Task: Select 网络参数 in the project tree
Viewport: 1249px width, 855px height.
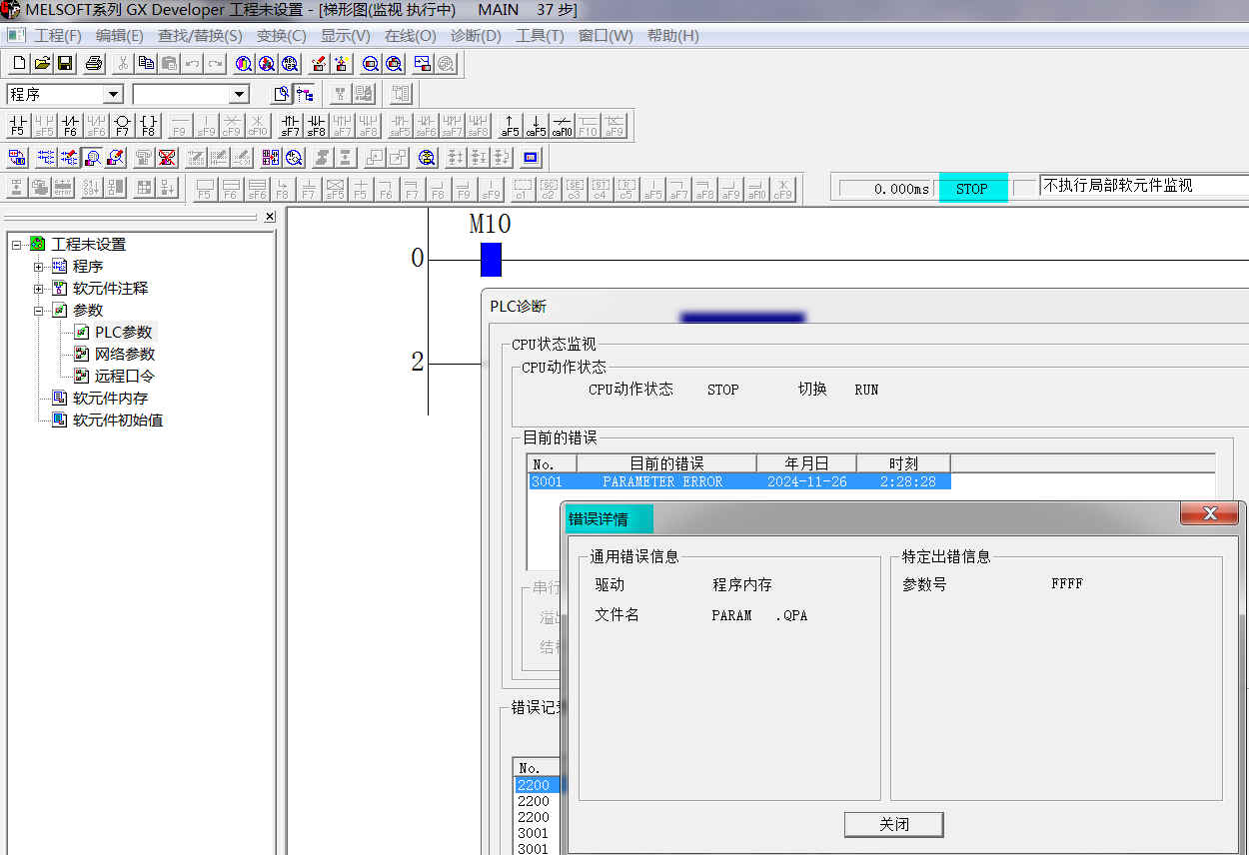Action: click(x=125, y=355)
